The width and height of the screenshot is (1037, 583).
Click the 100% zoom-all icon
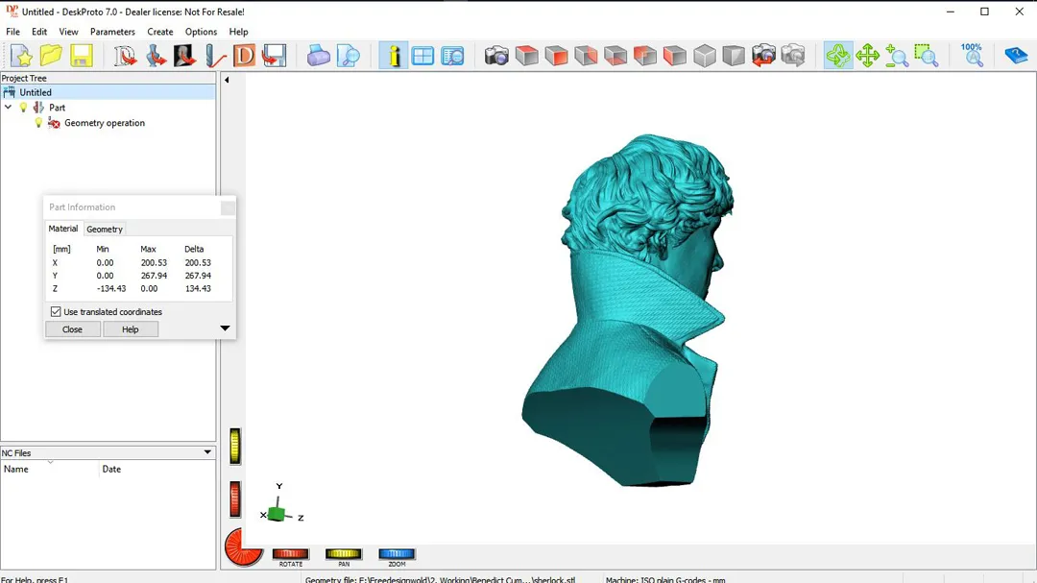pyautogui.click(x=972, y=57)
